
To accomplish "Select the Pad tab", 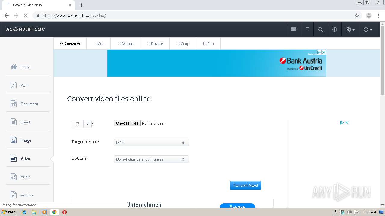I will [208, 43].
